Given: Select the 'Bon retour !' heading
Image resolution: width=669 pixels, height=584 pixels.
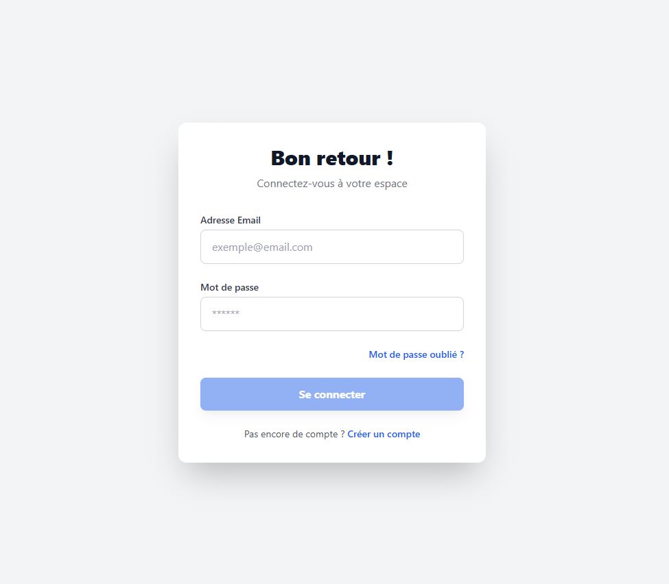Looking at the screenshot, I should (332, 158).
